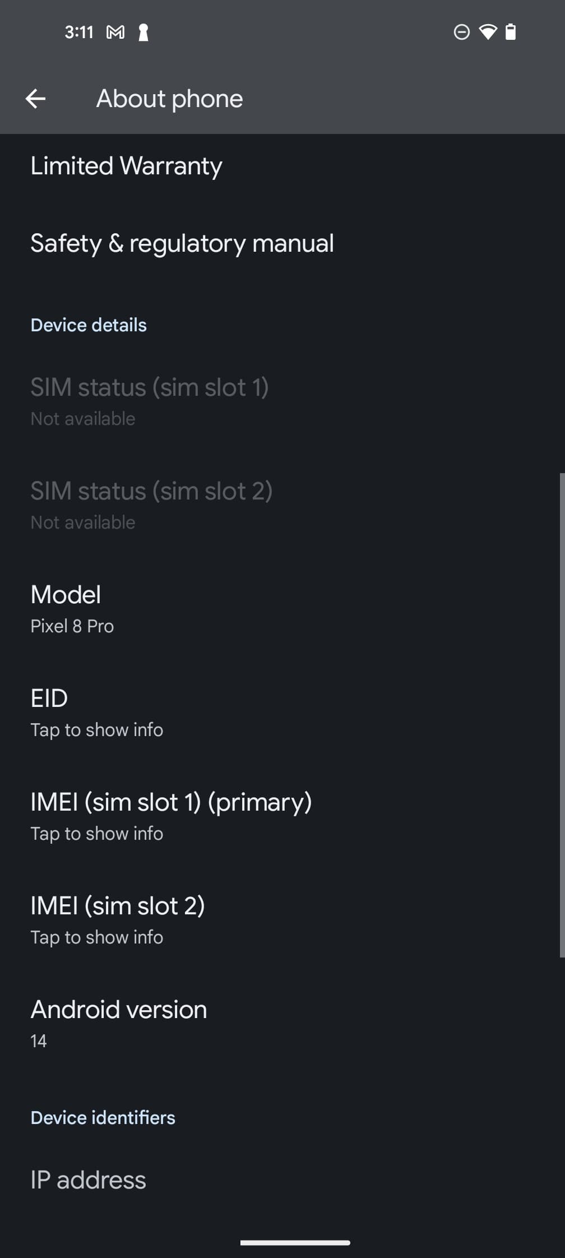Open Limited Warranty
The height and width of the screenshot is (1258, 565).
click(127, 166)
